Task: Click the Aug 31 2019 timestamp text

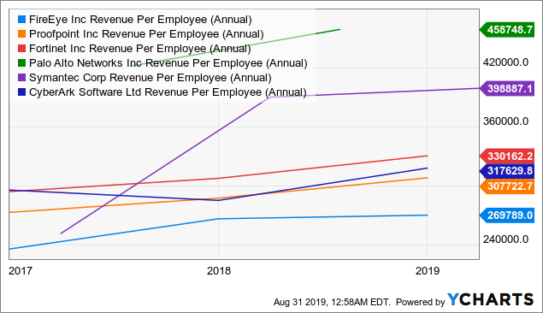Action: tap(332, 302)
